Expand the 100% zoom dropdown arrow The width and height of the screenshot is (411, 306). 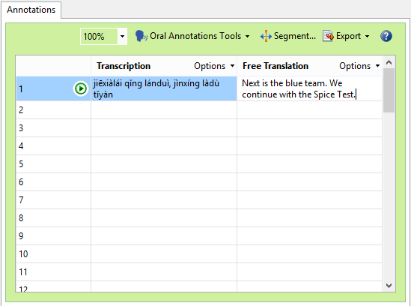point(122,36)
